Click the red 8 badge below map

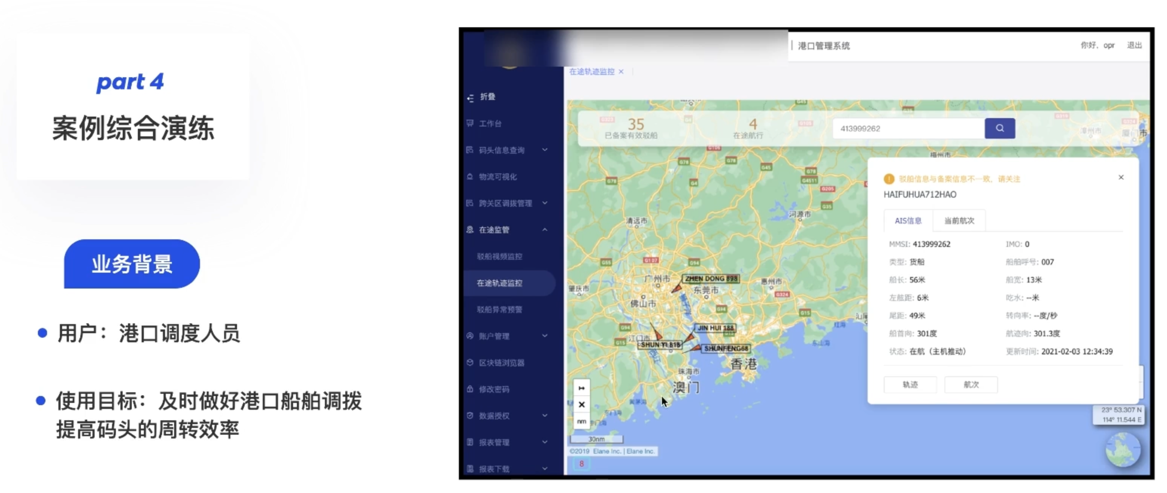pyautogui.click(x=581, y=463)
